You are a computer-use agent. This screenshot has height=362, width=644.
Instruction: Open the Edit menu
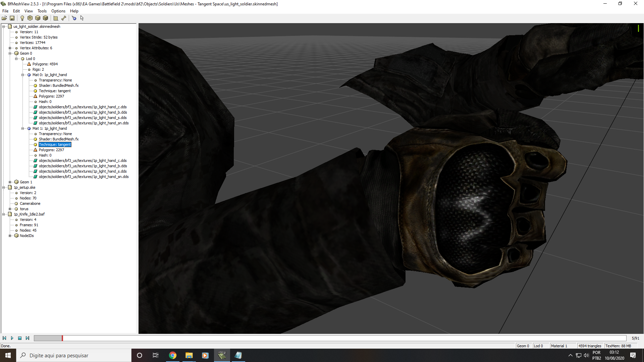coord(16,11)
